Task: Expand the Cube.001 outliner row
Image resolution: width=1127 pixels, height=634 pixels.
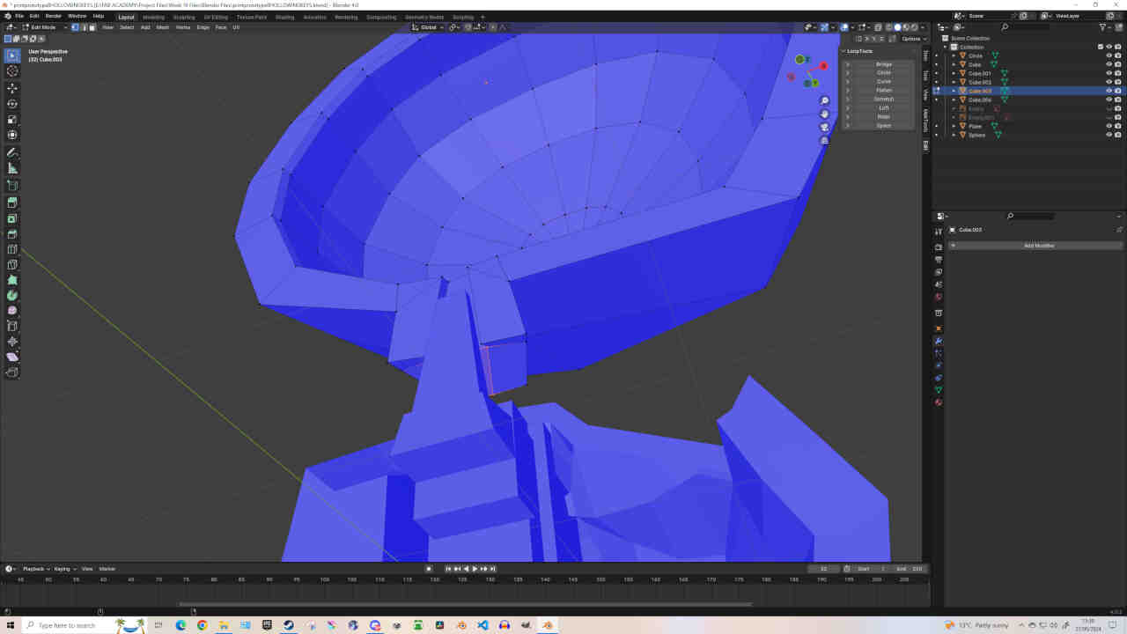Action: coord(954,73)
